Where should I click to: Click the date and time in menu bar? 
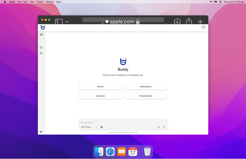[234, 2]
